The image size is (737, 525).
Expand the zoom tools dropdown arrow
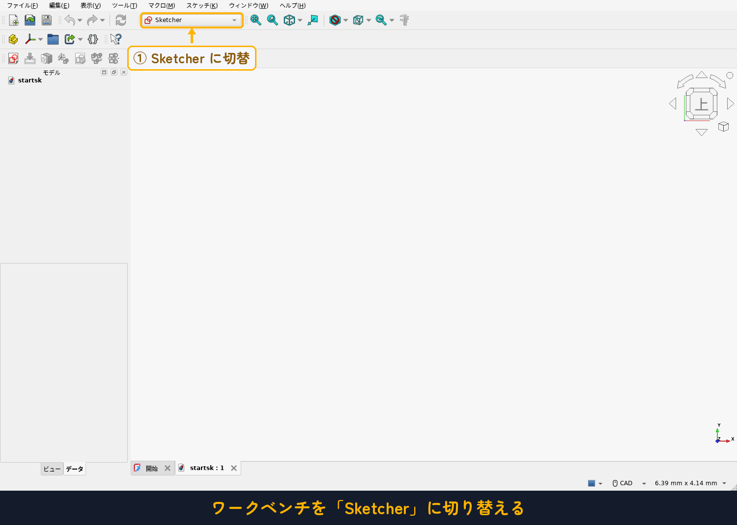tap(392, 20)
